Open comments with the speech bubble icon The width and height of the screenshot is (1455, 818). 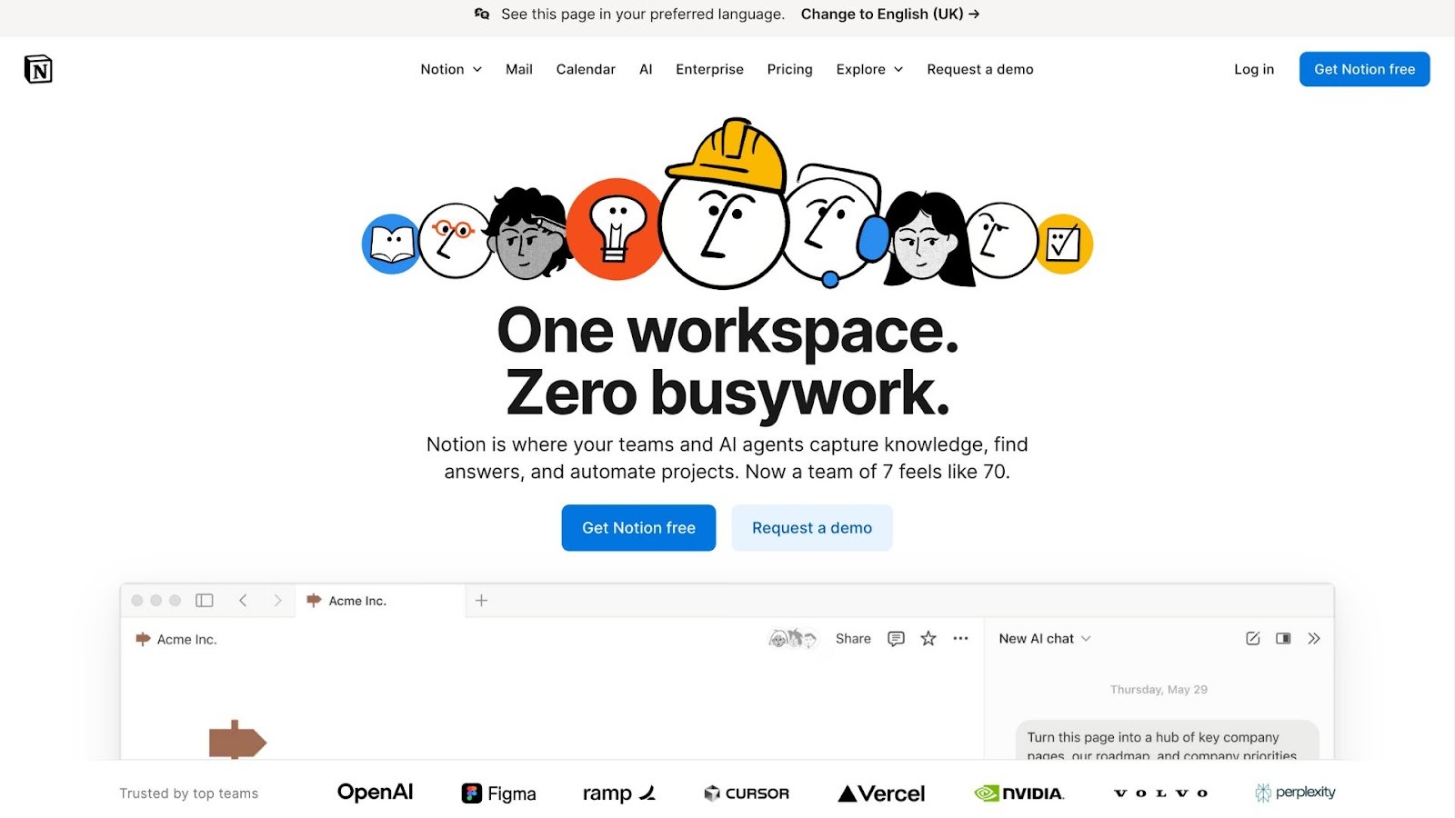[x=896, y=638]
